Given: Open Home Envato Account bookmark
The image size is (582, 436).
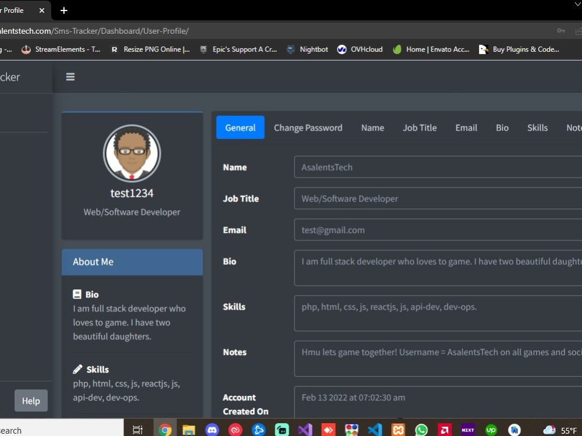Looking at the screenshot, I should pos(431,49).
